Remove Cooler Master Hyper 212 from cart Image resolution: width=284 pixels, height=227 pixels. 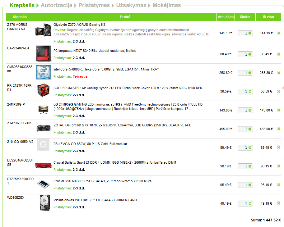coord(279,92)
